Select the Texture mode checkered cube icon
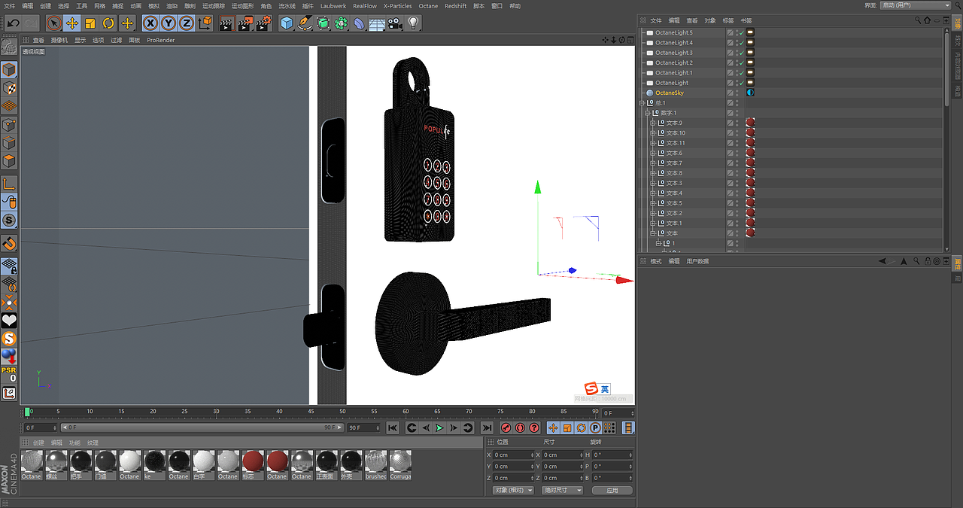Screen dimensions: 963x508 pyautogui.click(x=9, y=88)
